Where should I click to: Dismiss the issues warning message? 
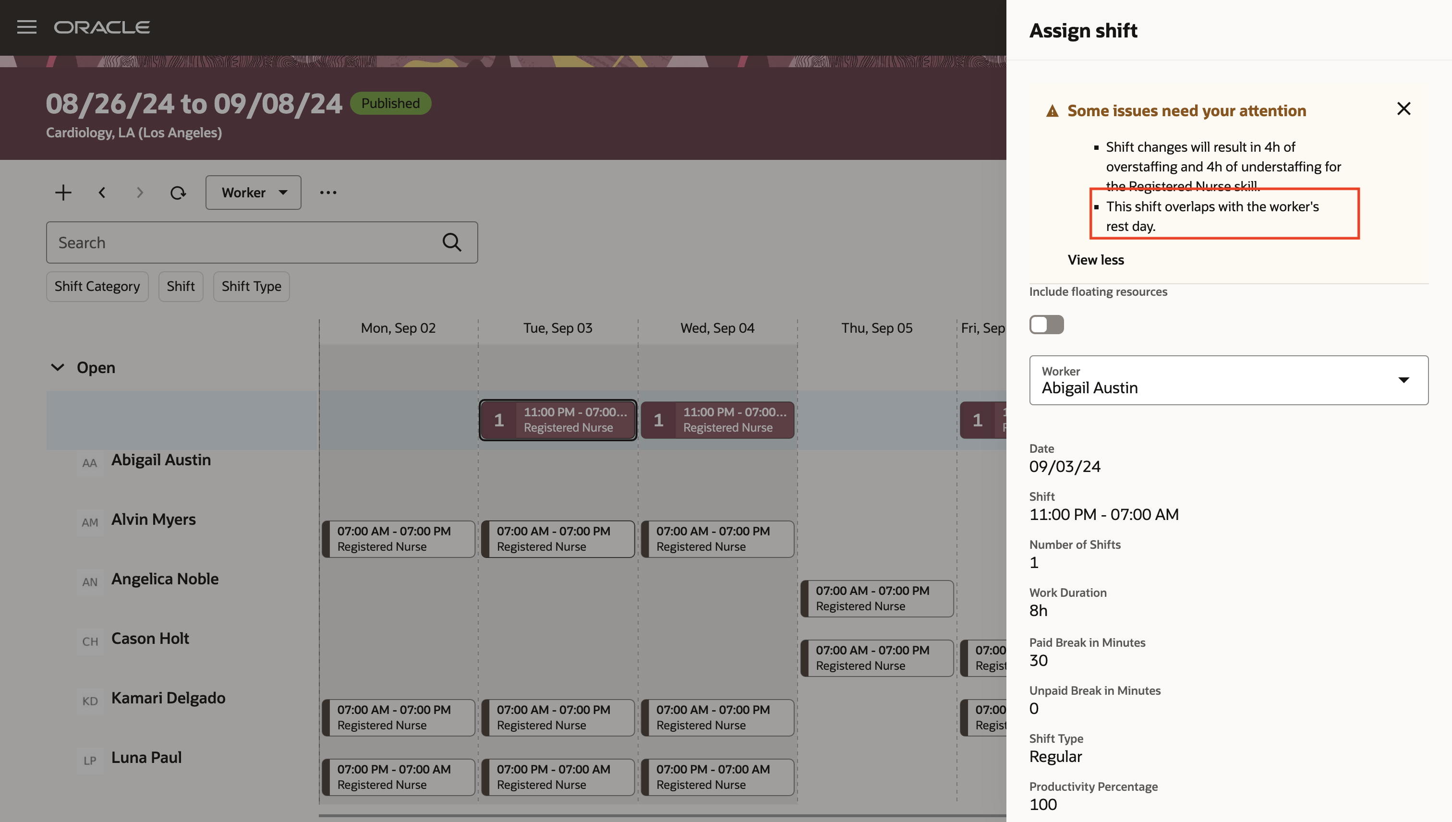click(x=1404, y=109)
